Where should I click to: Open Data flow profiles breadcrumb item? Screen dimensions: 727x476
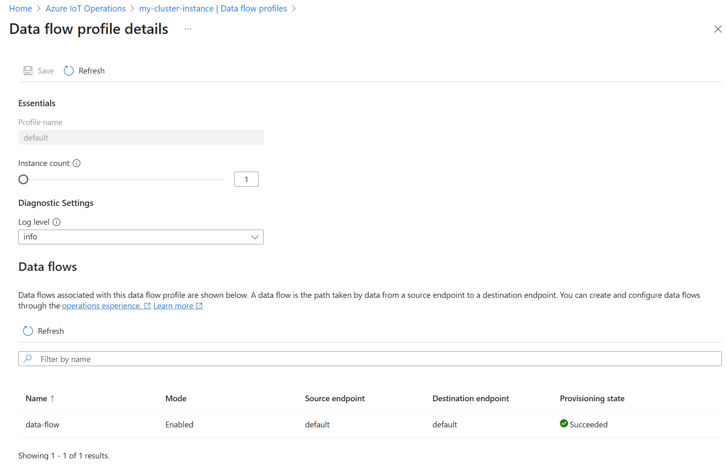point(254,8)
